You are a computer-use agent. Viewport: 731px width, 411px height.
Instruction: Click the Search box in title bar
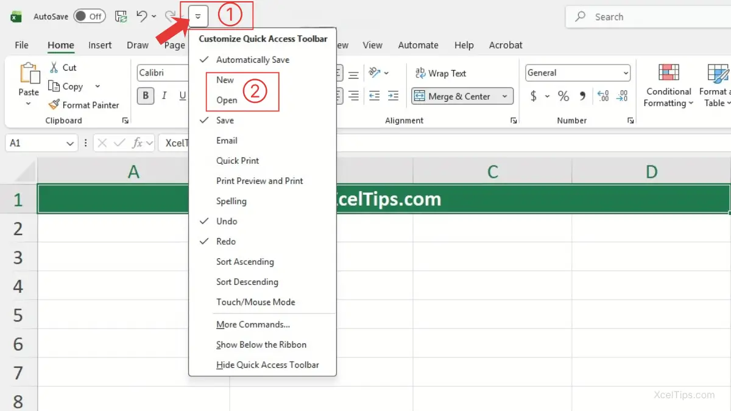coord(646,17)
